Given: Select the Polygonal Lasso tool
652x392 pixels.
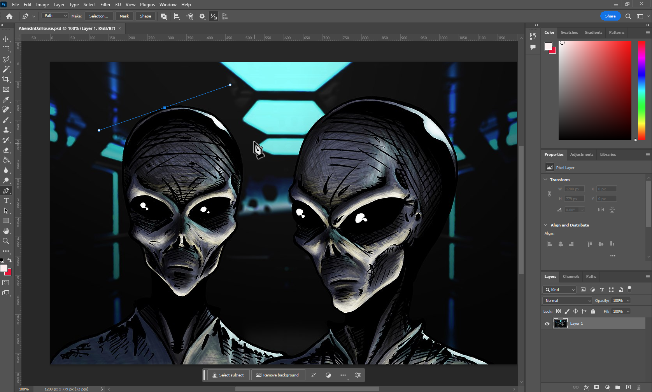Looking at the screenshot, I should [x=6, y=59].
